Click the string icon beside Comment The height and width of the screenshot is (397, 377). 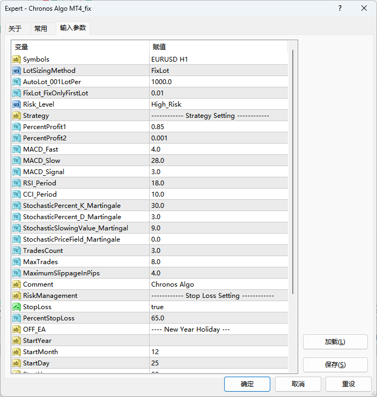[x=17, y=284]
